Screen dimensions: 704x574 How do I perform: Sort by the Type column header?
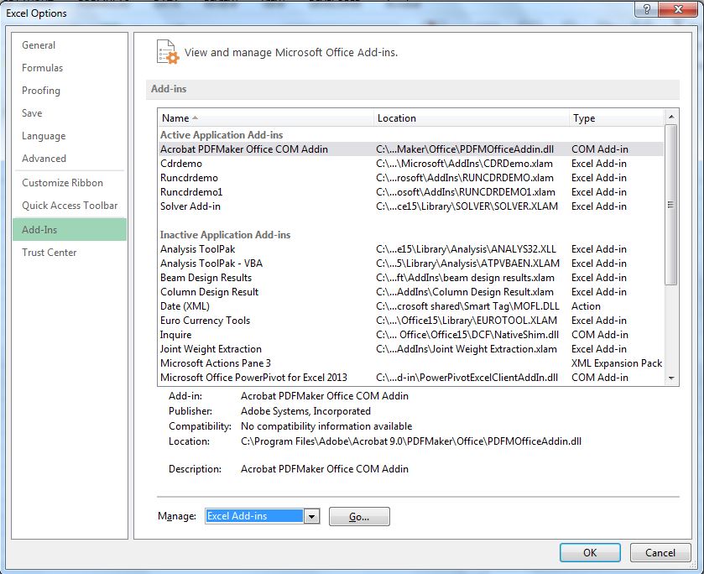pos(616,118)
